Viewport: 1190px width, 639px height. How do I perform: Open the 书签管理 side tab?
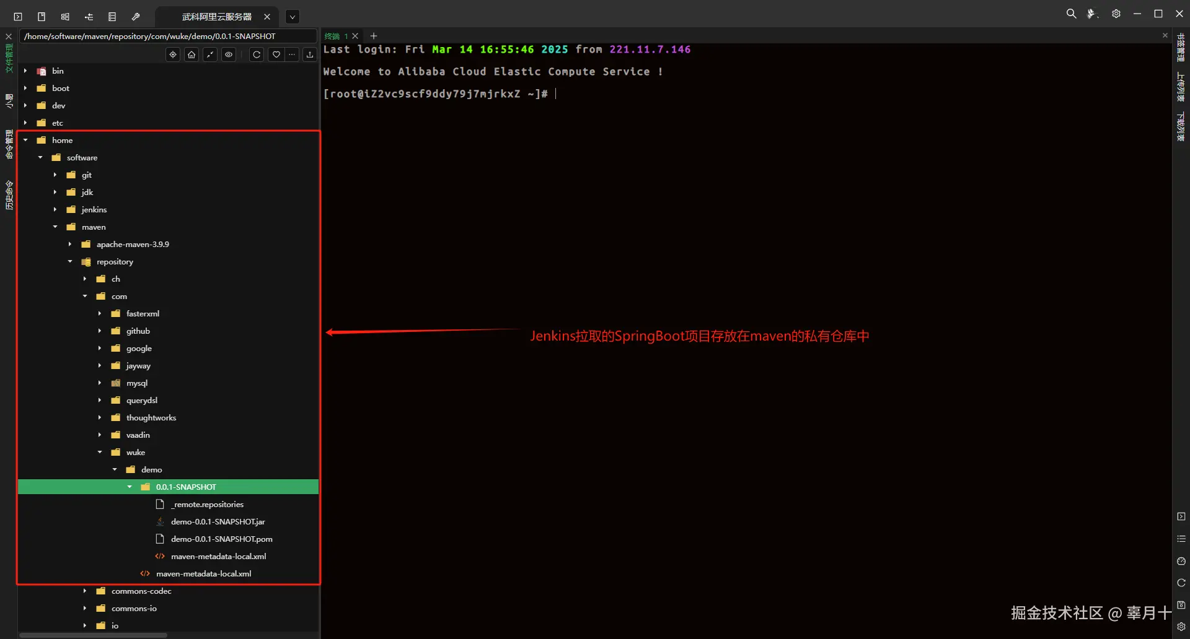[x=1181, y=48]
